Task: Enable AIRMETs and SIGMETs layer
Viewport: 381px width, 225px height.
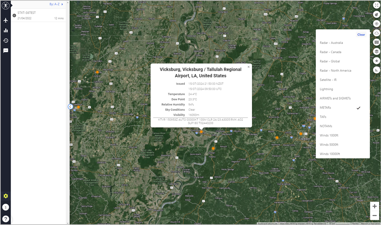Action: (x=342, y=98)
